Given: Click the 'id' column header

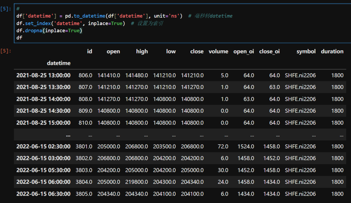Looking at the screenshot, I should tap(90, 51).
